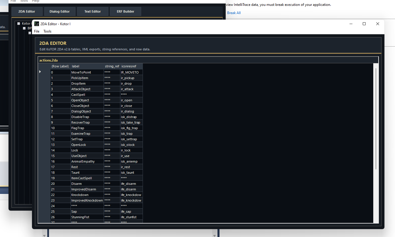
Task: Minimize the 2DA Editor window
Action: tap(350, 24)
